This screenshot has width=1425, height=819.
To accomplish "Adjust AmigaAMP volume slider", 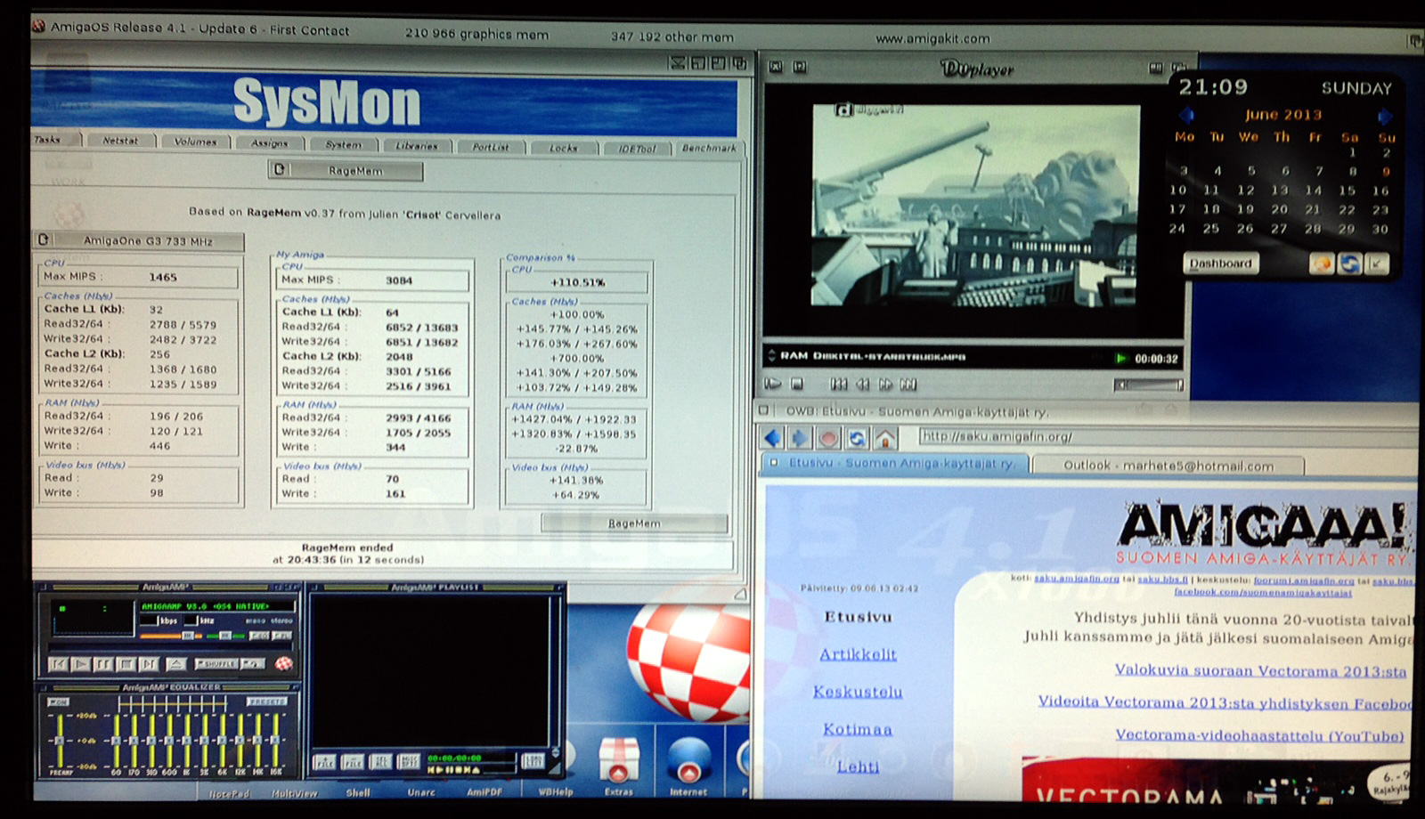I will pos(170,636).
